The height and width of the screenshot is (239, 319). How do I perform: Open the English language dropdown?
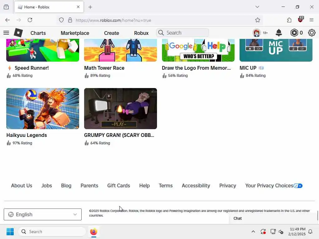pyautogui.click(x=42, y=214)
